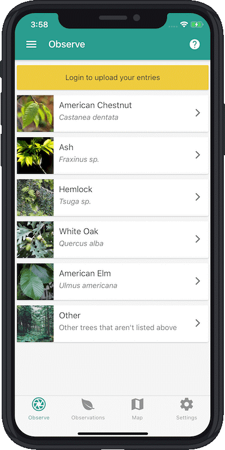Tap the help question mark icon
225x450 pixels.
pos(195,44)
